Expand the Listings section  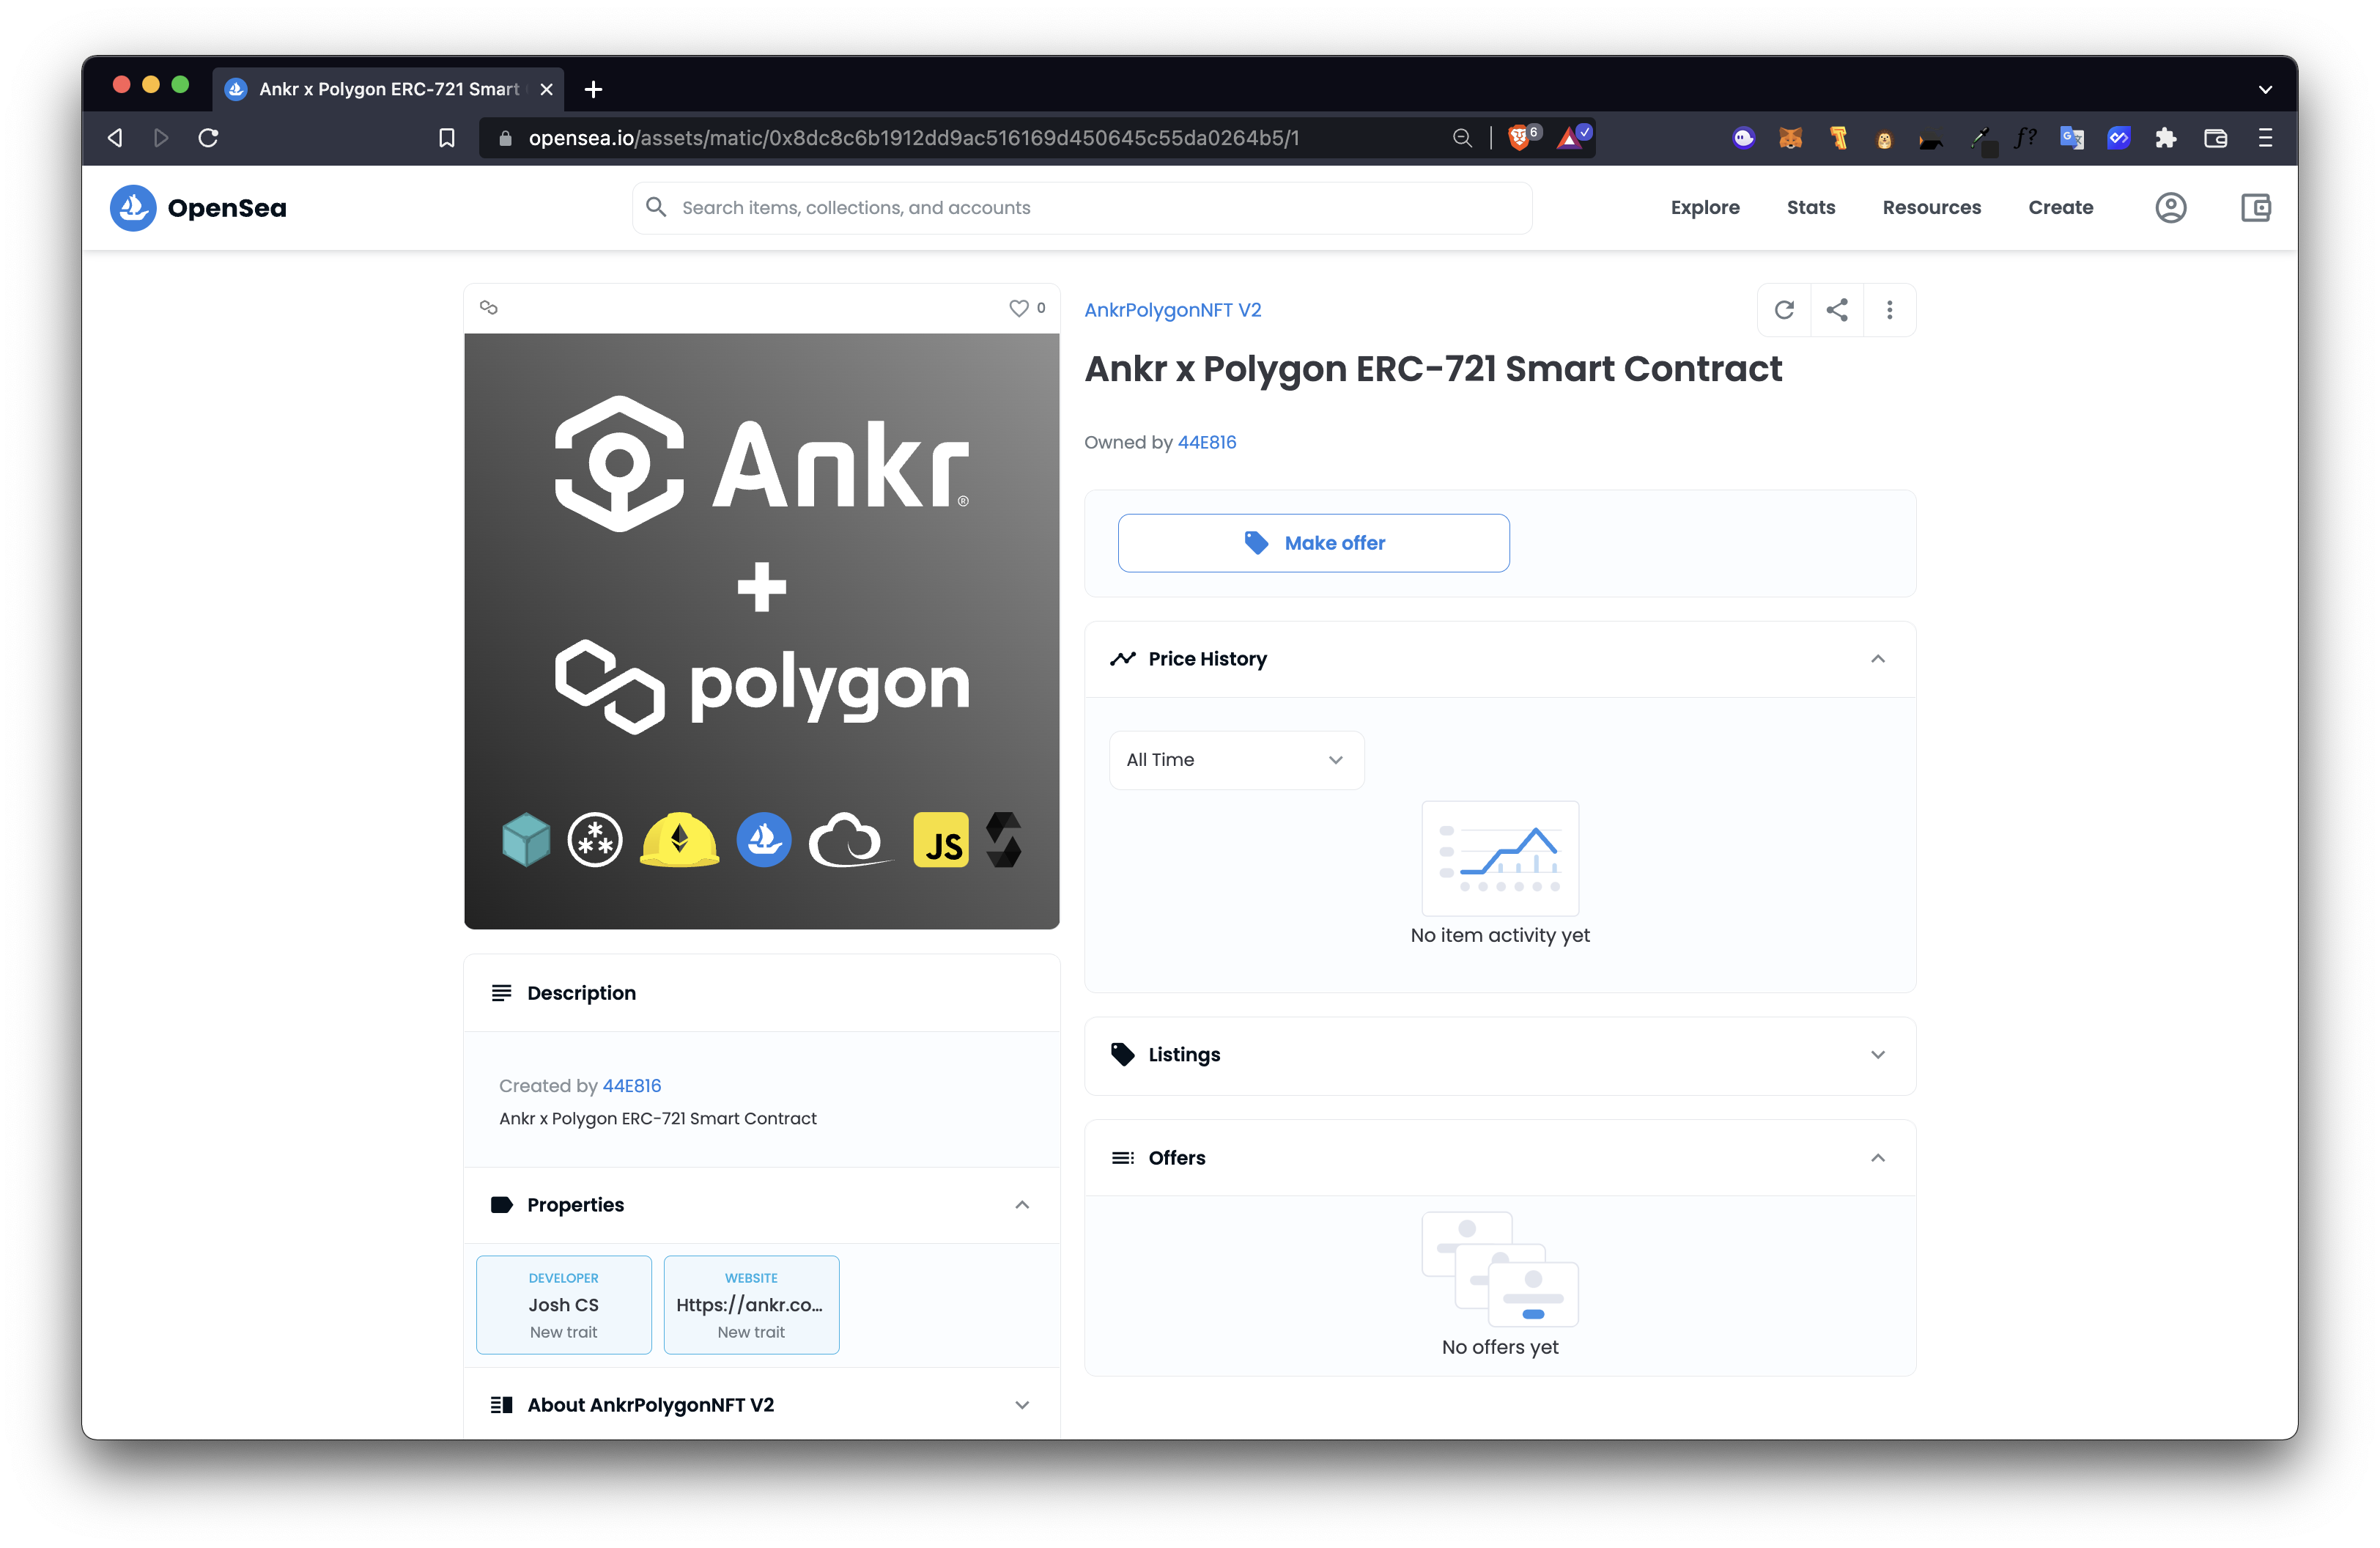[x=1499, y=1055]
